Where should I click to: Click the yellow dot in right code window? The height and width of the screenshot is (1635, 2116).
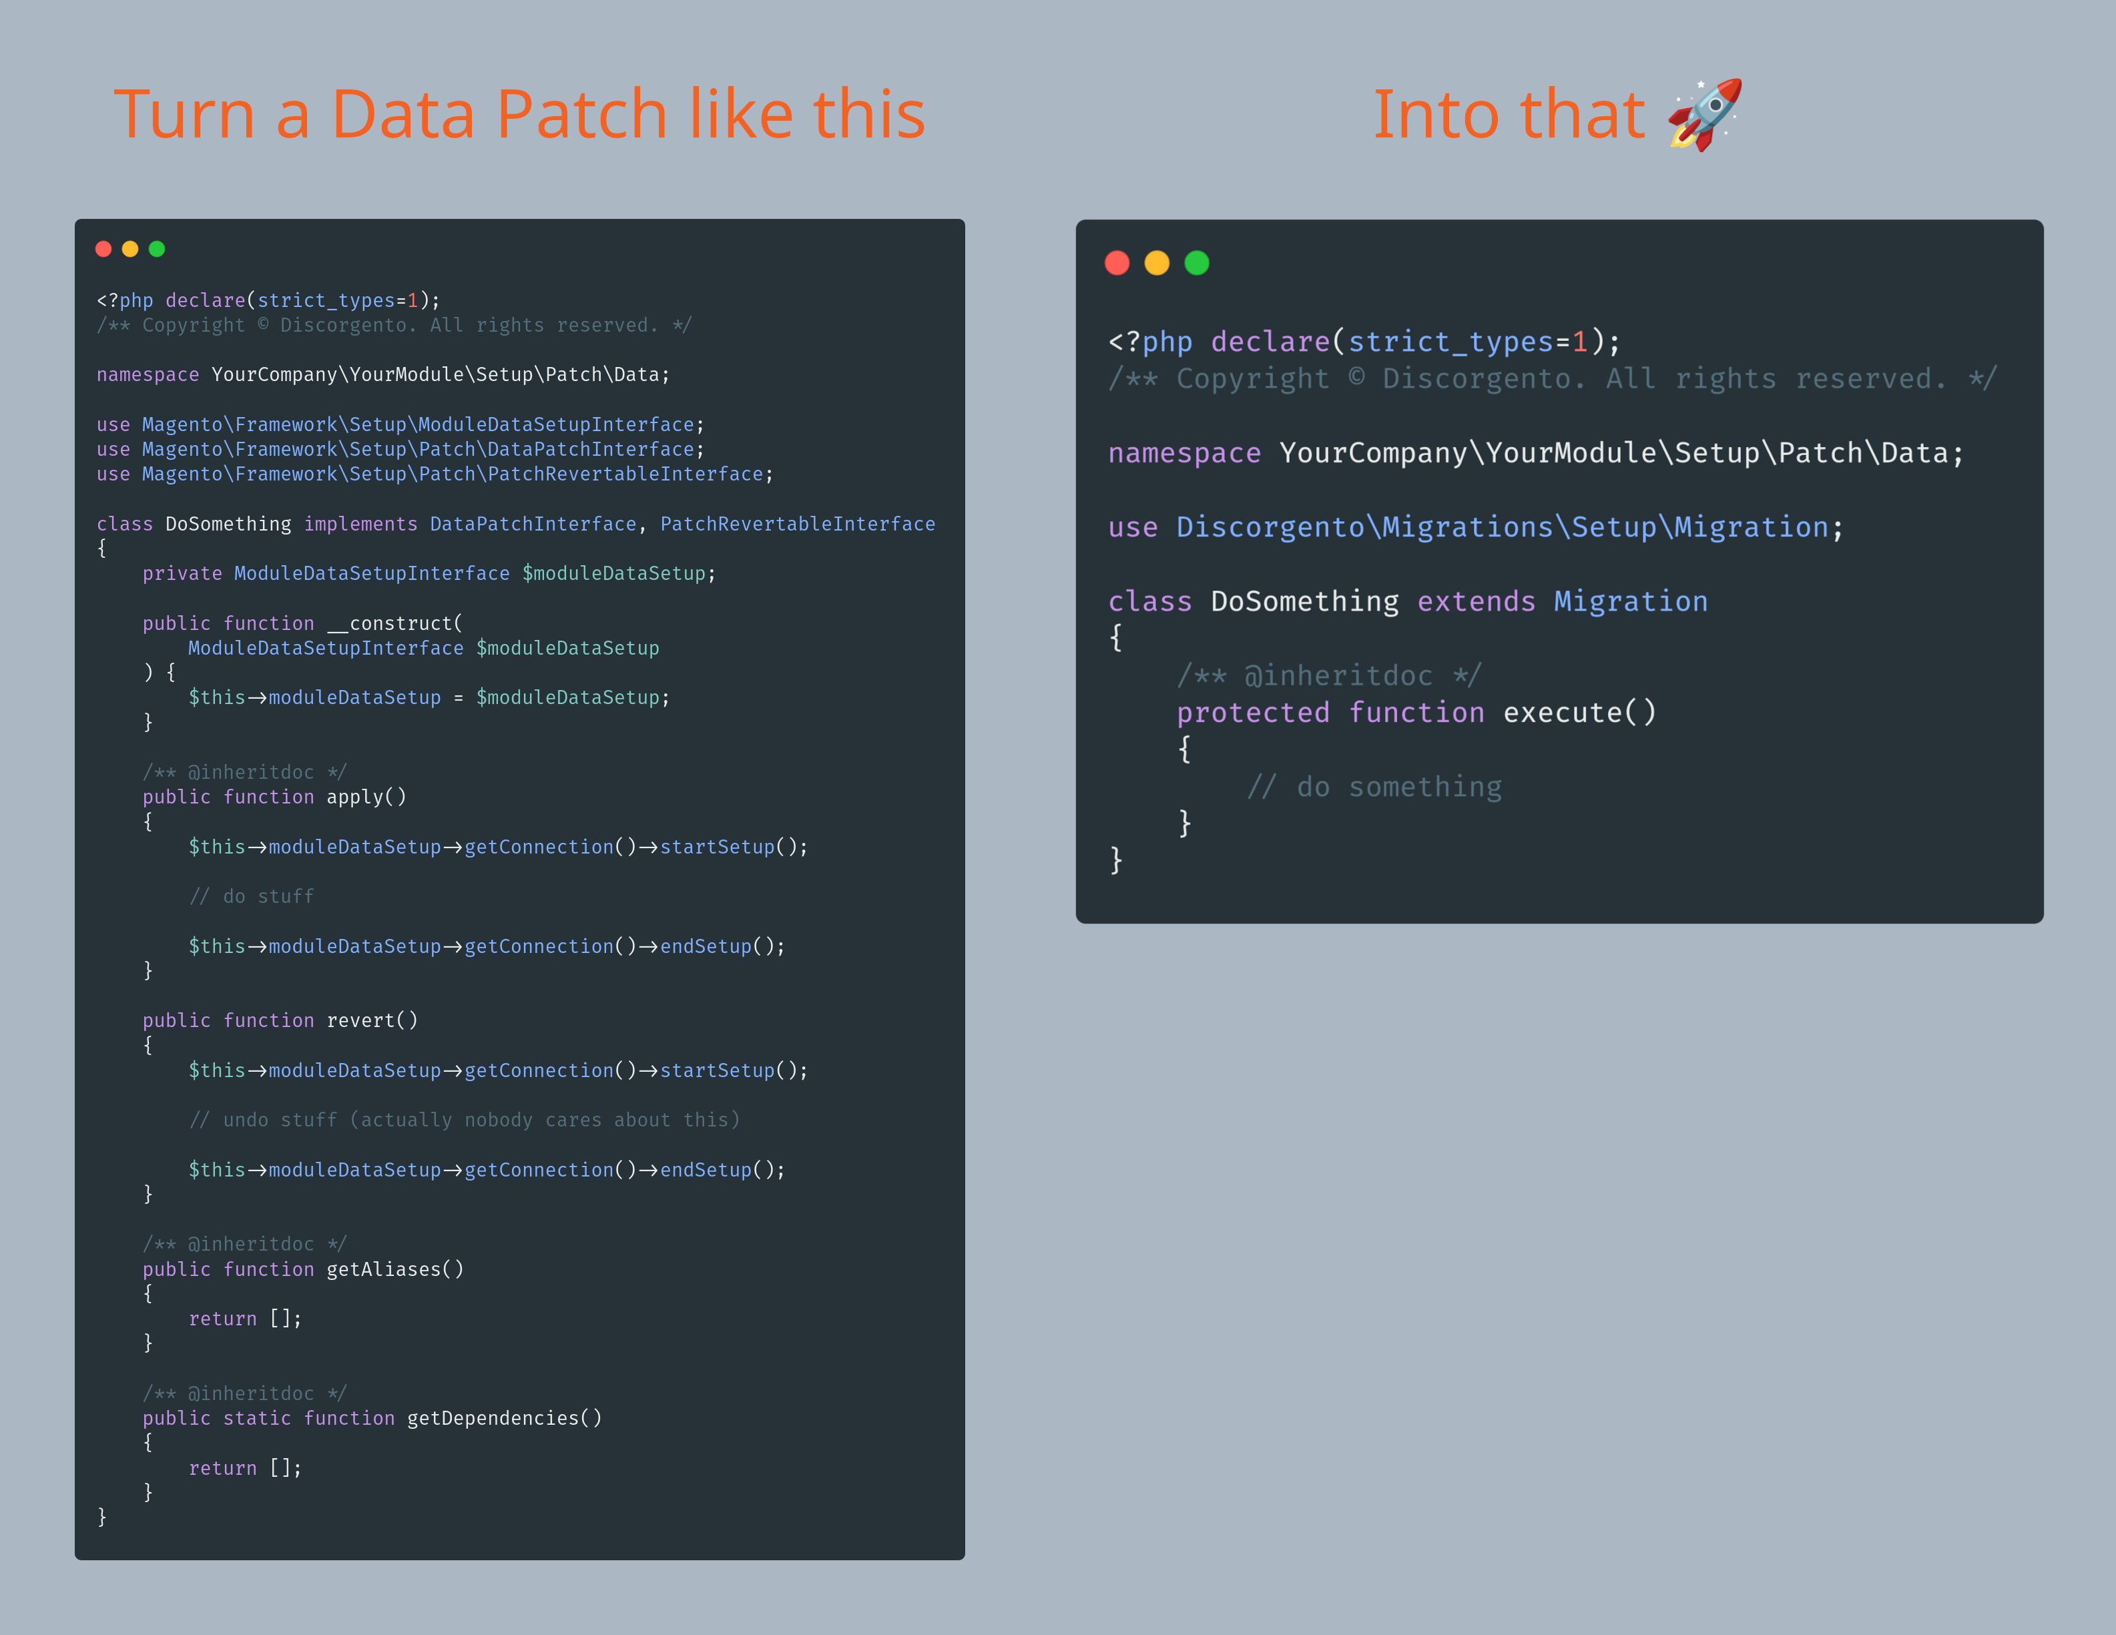coord(1157,262)
